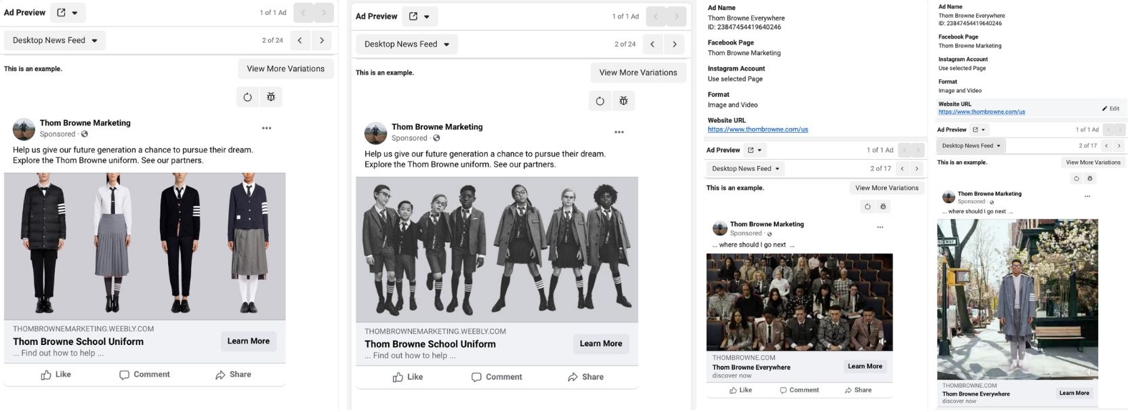
Task: Click the globe audience icon on the children photo post
Action: pos(436,138)
